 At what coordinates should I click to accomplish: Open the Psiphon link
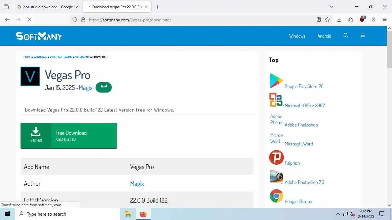292,163
